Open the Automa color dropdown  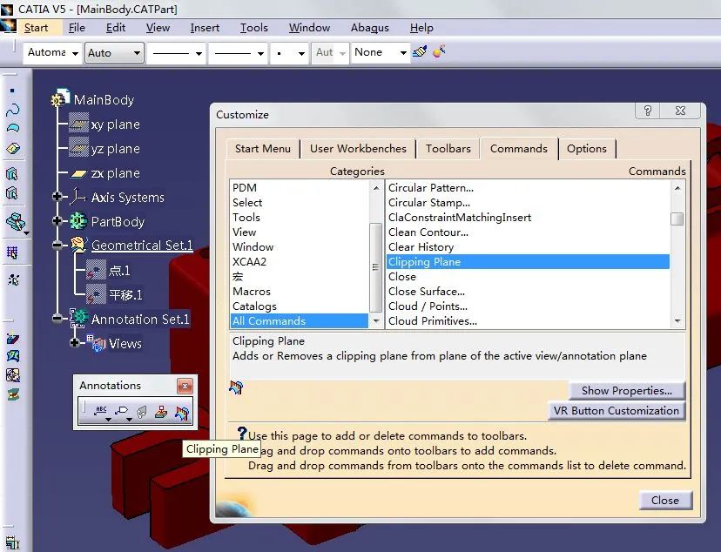[x=75, y=53]
